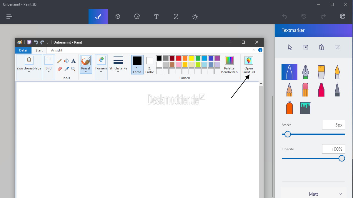Click the Text A tool in Paint
Image resolution: width=353 pixels, height=198 pixels.
[73, 61]
